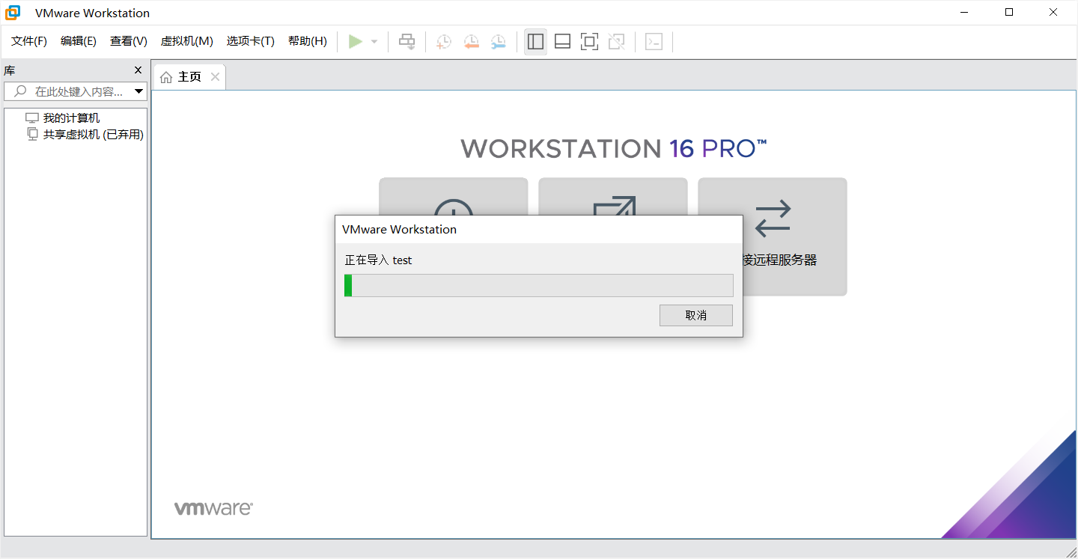The width and height of the screenshot is (1078, 559).
Task: Open the 帮助(H) menu
Action: point(307,41)
